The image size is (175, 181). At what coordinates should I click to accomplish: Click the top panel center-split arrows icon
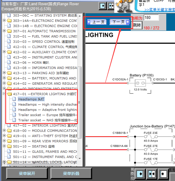[x=111, y=6]
